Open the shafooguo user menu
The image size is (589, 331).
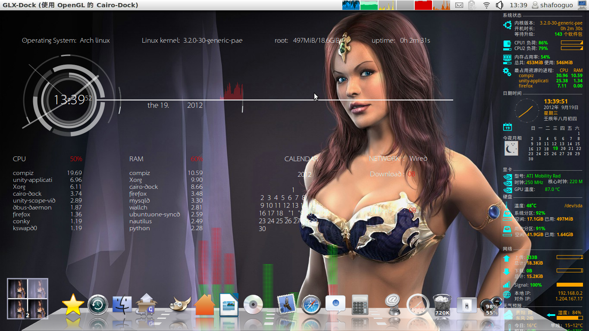[552, 5]
